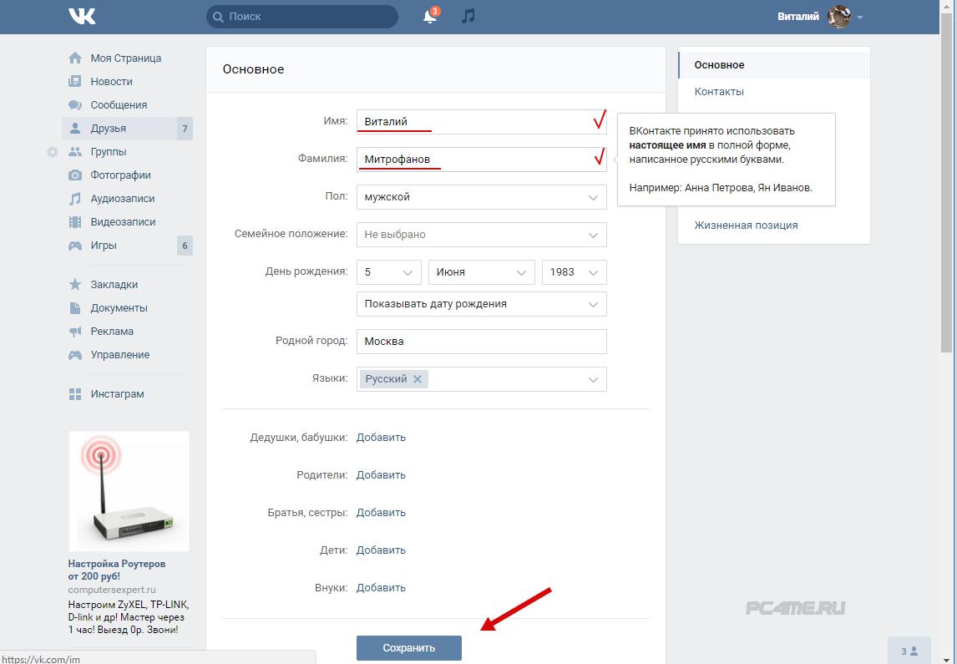Open the router ad thumbnail image
This screenshot has height=664, width=957.
[x=129, y=491]
